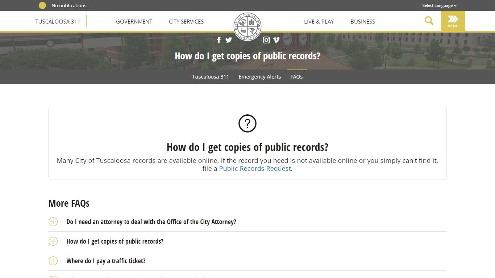Switch to the FAQs tab
This screenshot has height=278, width=495.
pos(296,77)
